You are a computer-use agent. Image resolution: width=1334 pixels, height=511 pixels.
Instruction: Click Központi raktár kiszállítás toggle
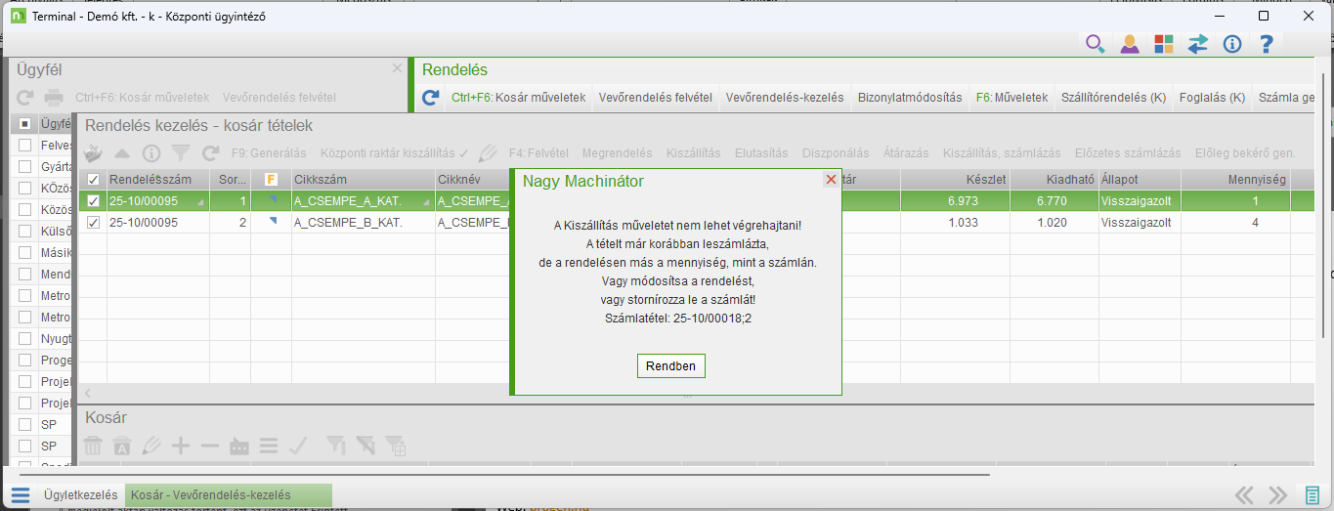point(395,153)
